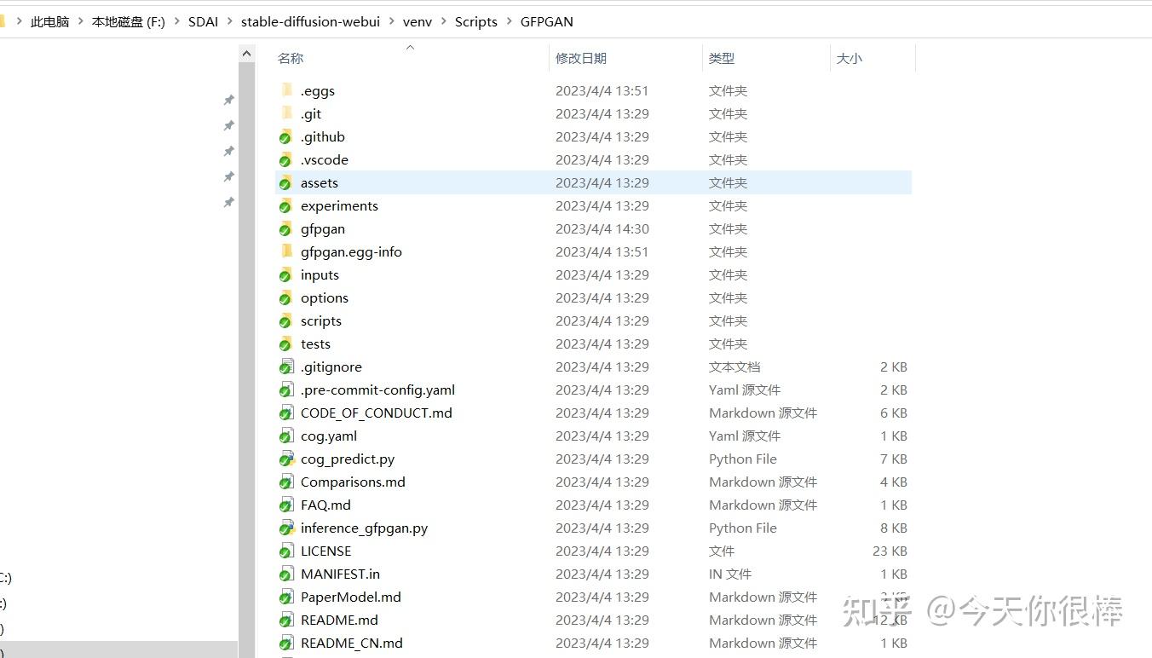Go to 本地磁盘 (F:) breadcrumb
Screen dimensions: 1152x658
coord(129,21)
